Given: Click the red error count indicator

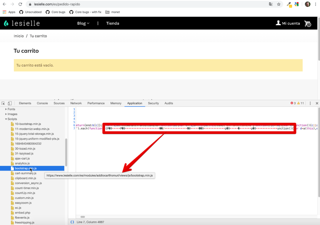Looking at the screenshot, I should 293,103.
